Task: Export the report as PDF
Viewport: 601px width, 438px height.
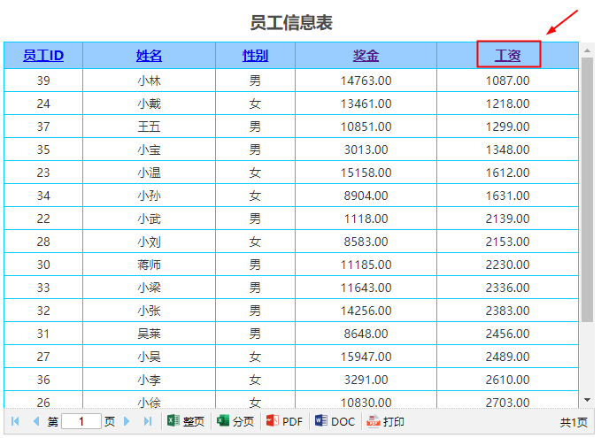Action: pos(284,422)
